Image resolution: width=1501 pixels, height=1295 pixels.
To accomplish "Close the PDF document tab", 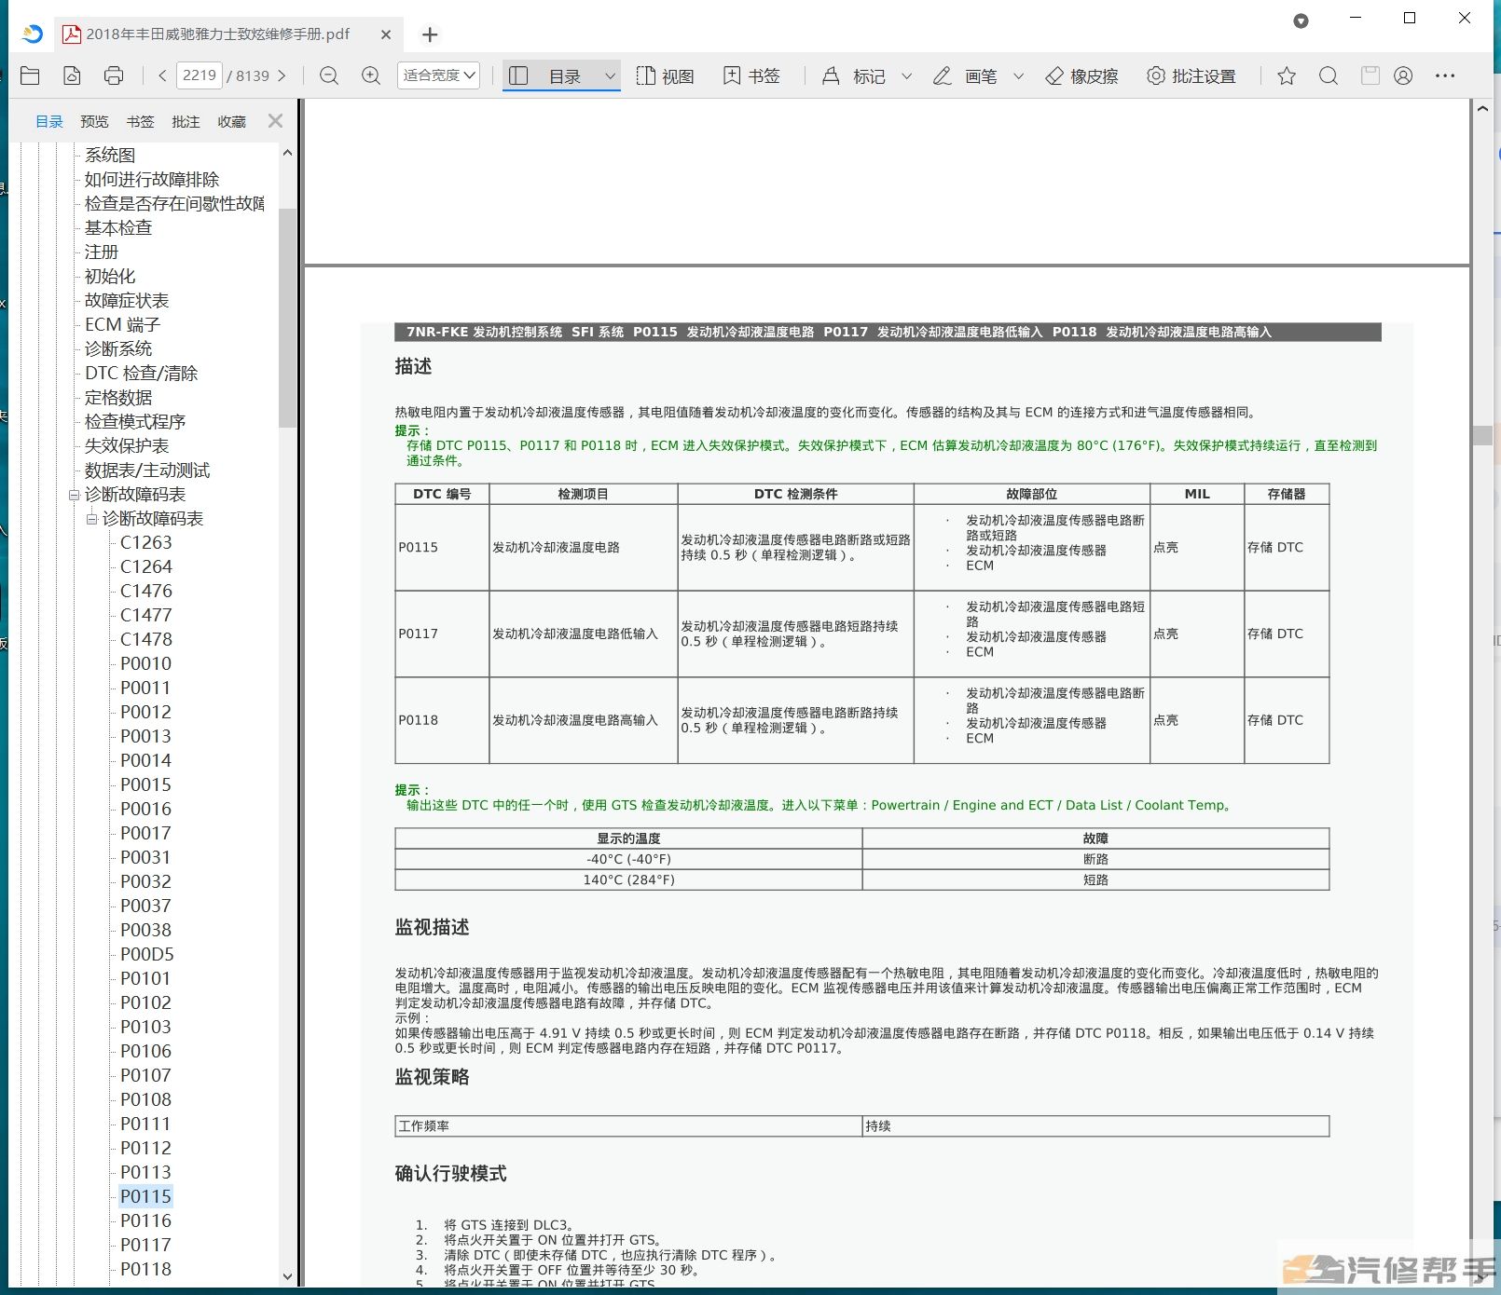I will (386, 34).
